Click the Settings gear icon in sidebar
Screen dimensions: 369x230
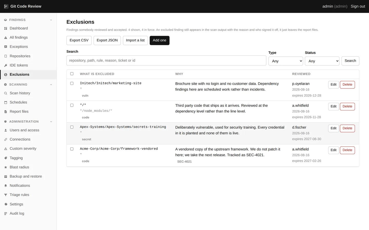click(6, 204)
